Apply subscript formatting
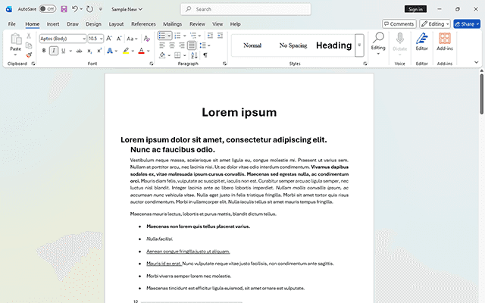 [89, 51]
